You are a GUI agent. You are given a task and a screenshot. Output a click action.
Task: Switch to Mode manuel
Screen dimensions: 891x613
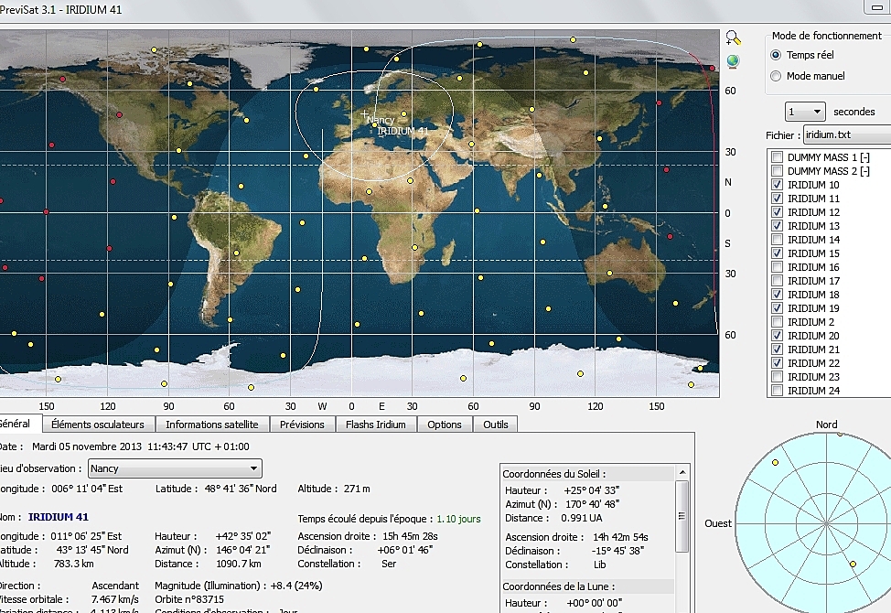click(x=776, y=76)
